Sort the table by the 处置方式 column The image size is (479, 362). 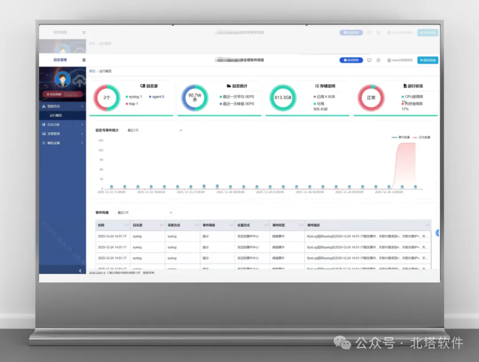coord(266,225)
